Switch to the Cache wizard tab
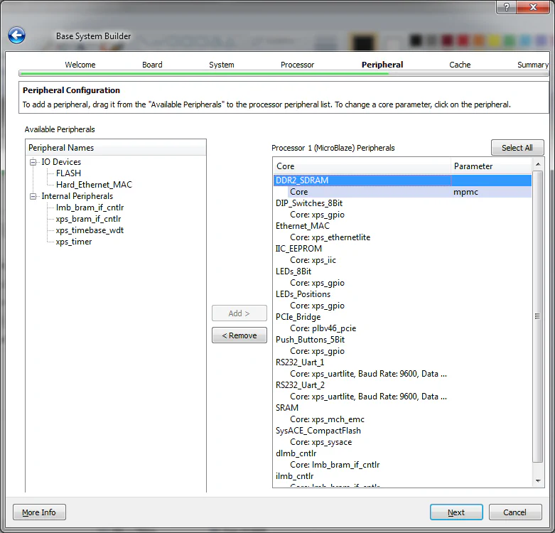This screenshot has height=533, width=555. pyautogui.click(x=460, y=65)
